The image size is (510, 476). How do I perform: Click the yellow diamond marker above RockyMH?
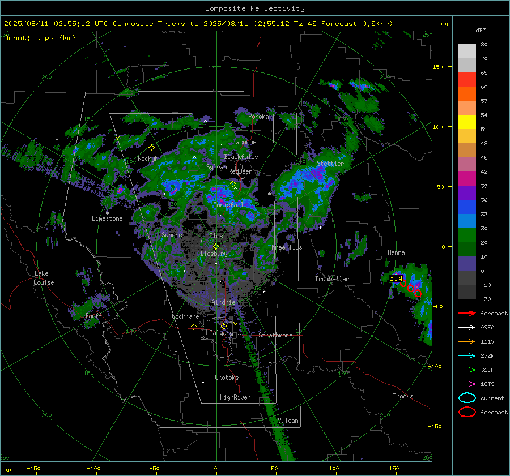(151, 148)
